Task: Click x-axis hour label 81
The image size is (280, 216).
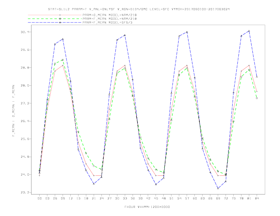Action: [249, 198]
